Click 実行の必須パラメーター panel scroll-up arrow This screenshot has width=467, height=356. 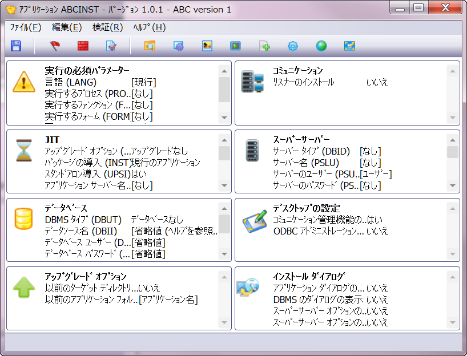coord(224,71)
